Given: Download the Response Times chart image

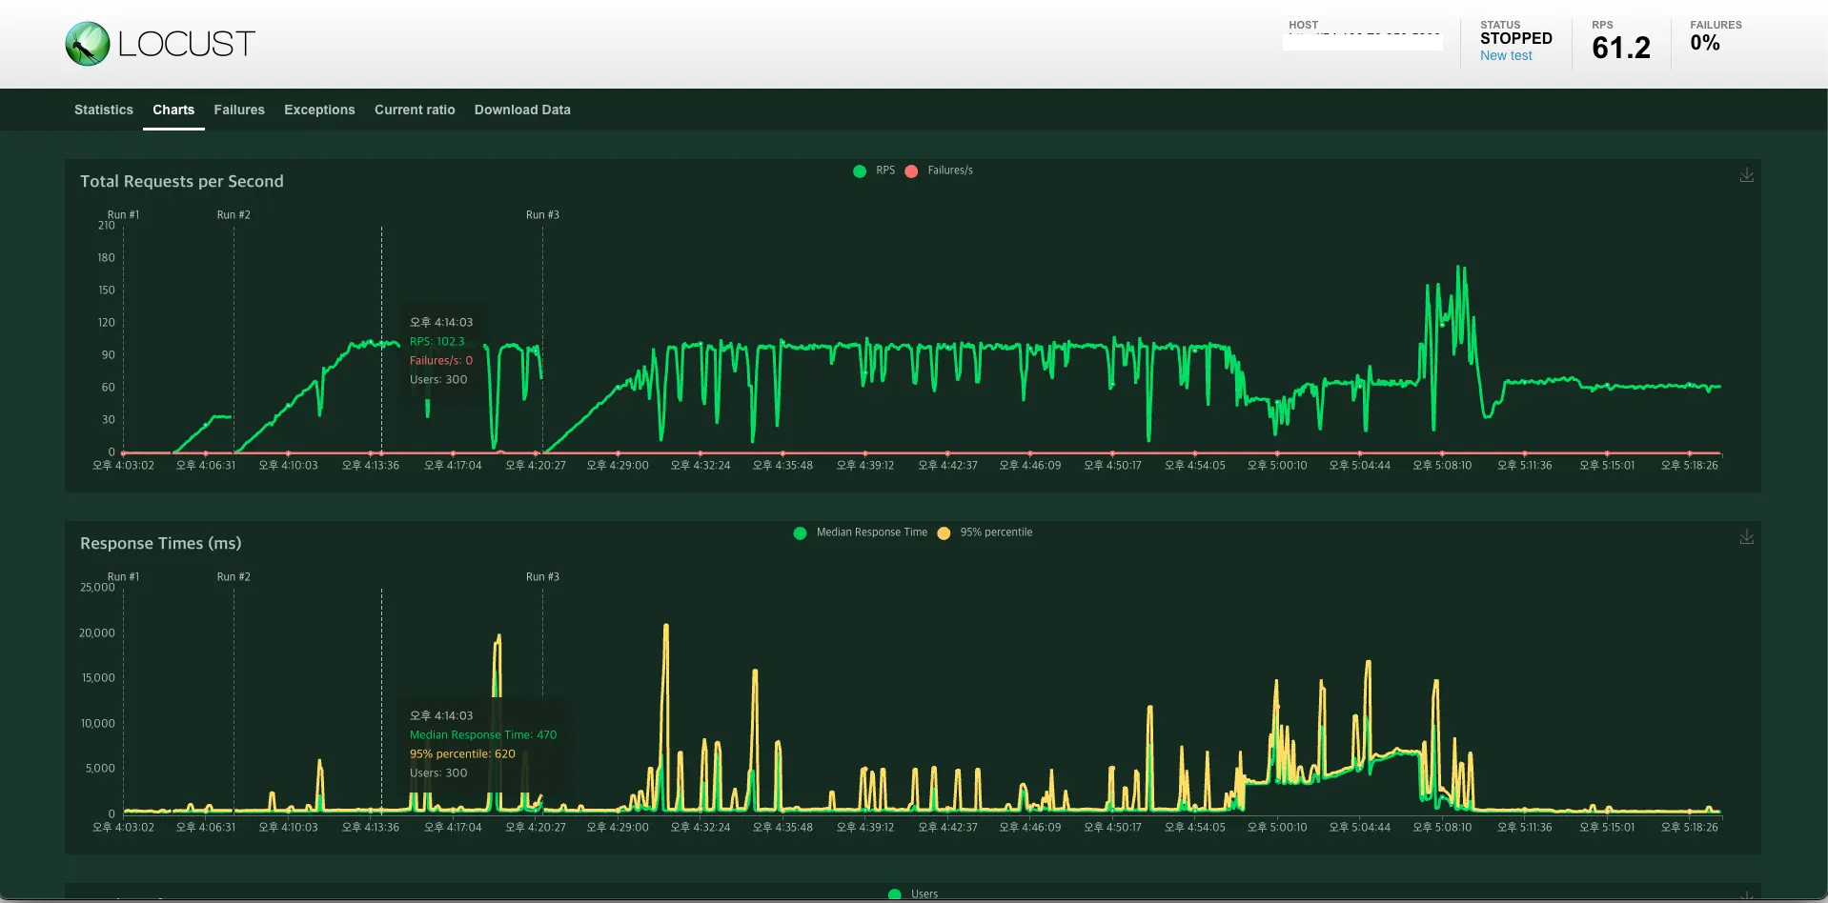Looking at the screenshot, I should point(1746,537).
